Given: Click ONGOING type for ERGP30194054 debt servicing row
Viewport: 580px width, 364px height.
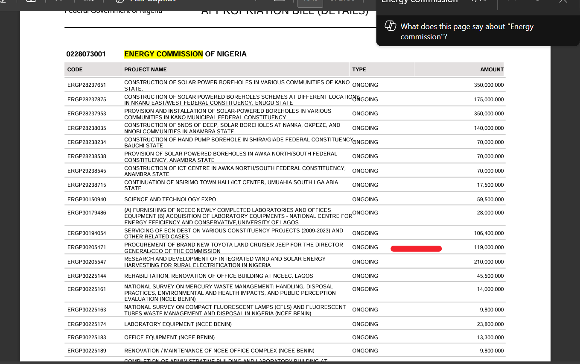Looking at the screenshot, I should (365, 233).
